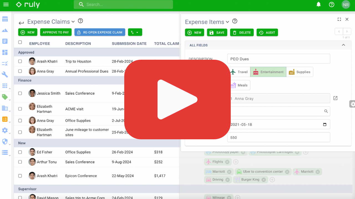Viewport: 355px width, 199px height.
Task: Click the table view icon in left sidebar
Action: click(5, 19)
